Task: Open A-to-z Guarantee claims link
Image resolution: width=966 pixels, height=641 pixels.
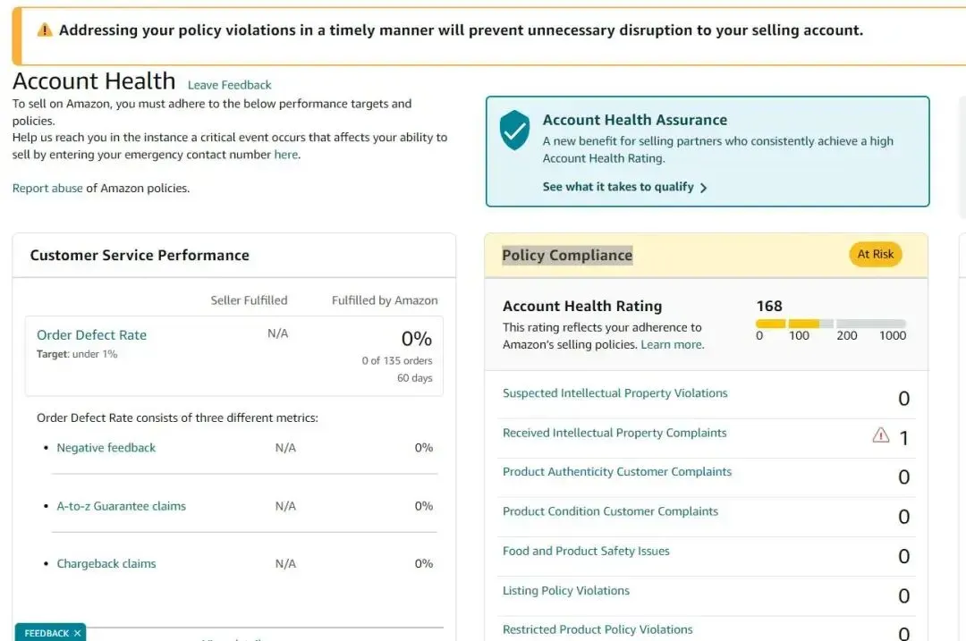Action: (122, 506)
